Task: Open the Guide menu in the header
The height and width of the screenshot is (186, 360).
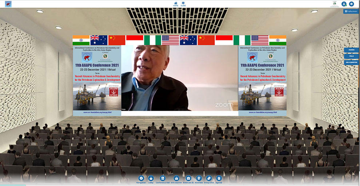Action: 183,4
